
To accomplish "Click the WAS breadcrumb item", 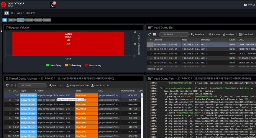I will [20, 13].
